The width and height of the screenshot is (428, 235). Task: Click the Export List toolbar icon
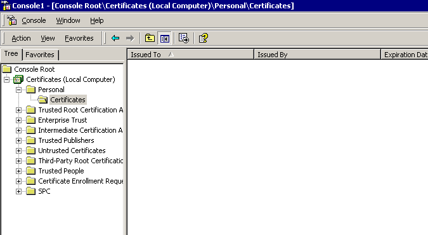point(184,38)
